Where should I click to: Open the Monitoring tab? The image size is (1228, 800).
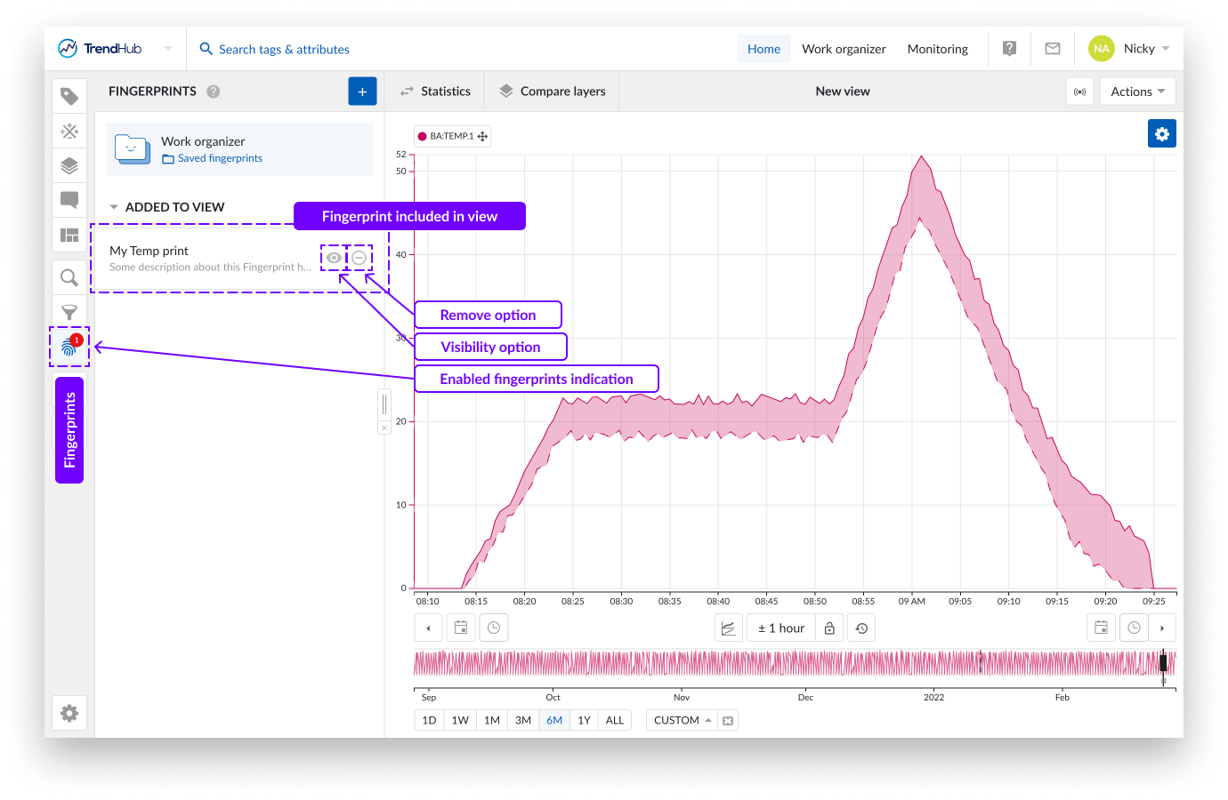click(937, 49)
